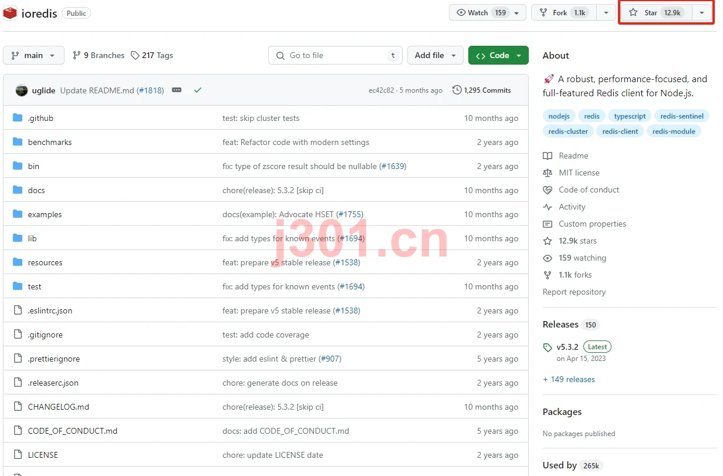Open #907 link in .prettierignore row
The image size is (723, 476).
(x=330, y=359)
